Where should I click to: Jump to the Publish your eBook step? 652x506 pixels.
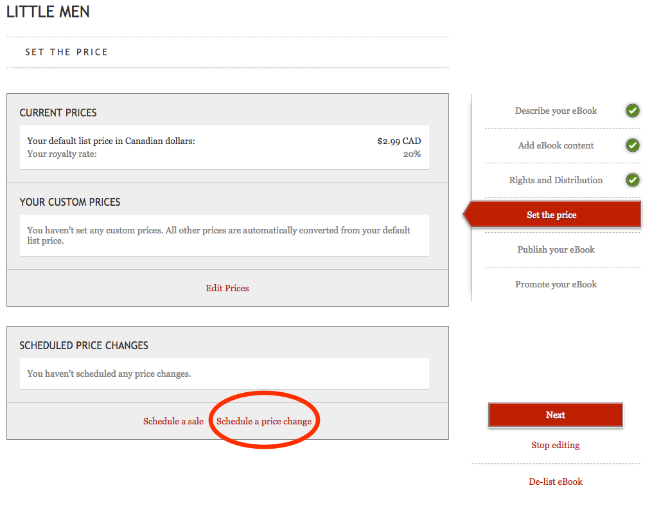tap(556, 249)
